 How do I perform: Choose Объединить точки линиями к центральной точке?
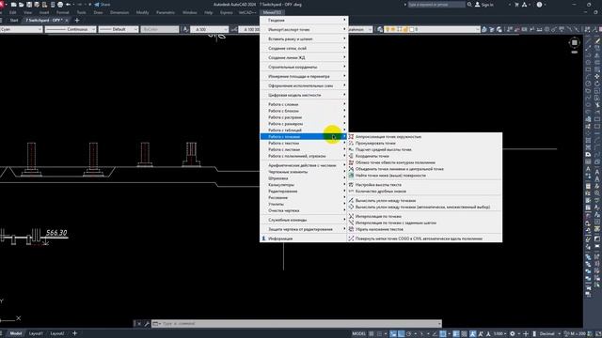(424, 169)
